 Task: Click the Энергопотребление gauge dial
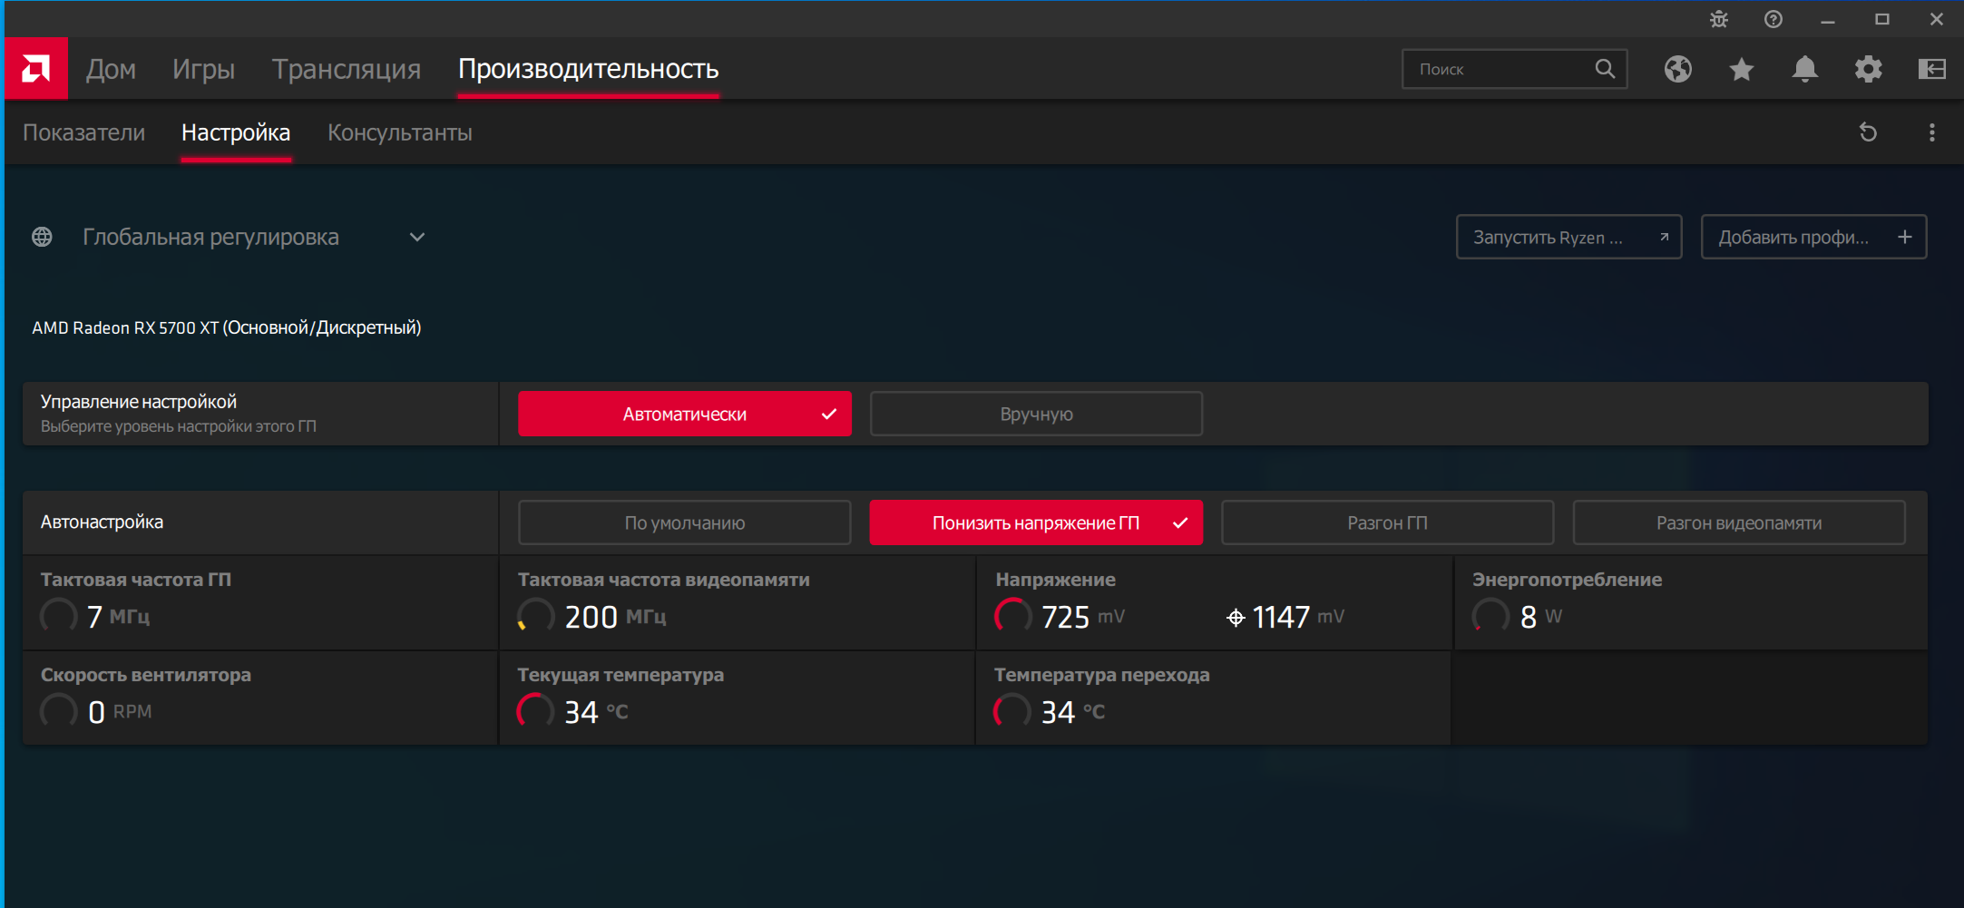pyautogui.click(x=1490, y=616)
